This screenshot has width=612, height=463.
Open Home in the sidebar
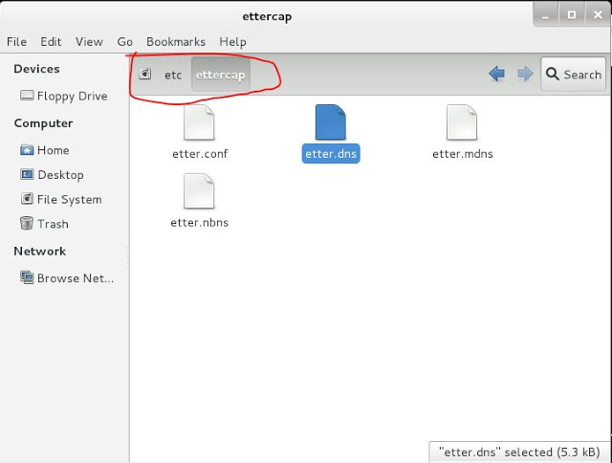[45, 150]
